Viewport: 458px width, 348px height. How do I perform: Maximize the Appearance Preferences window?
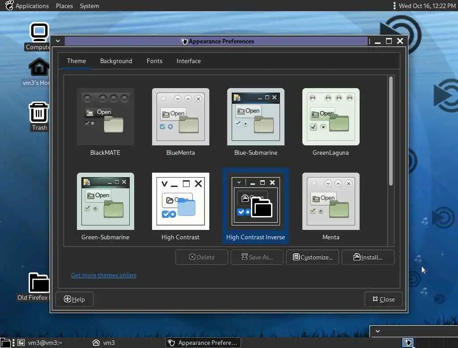[389, 41]
